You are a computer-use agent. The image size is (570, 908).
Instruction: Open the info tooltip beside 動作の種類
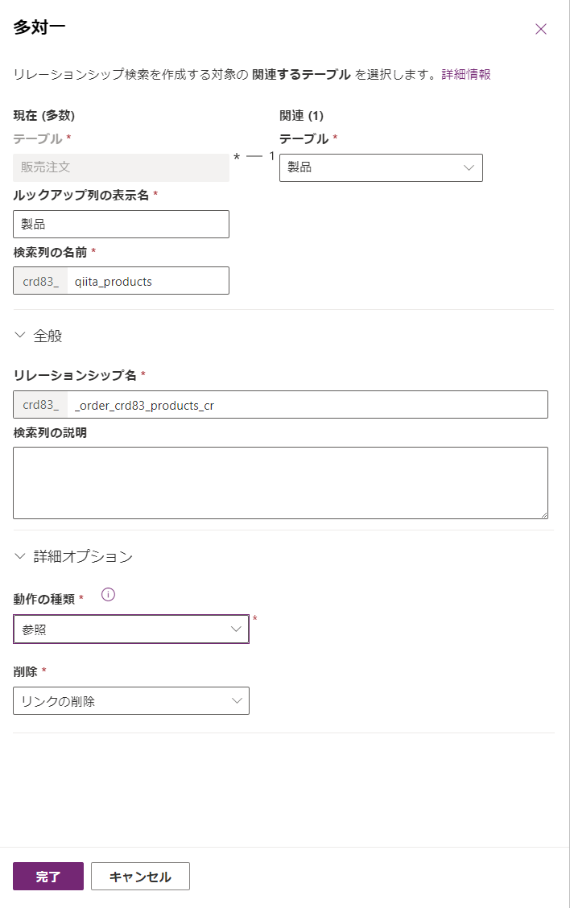coord(109,594)
